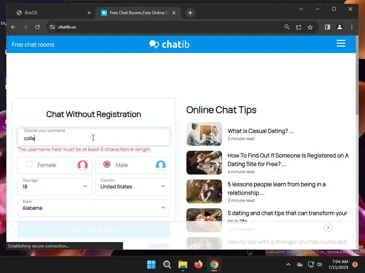Open File Explorer from taskbar

tap(183, 264)
